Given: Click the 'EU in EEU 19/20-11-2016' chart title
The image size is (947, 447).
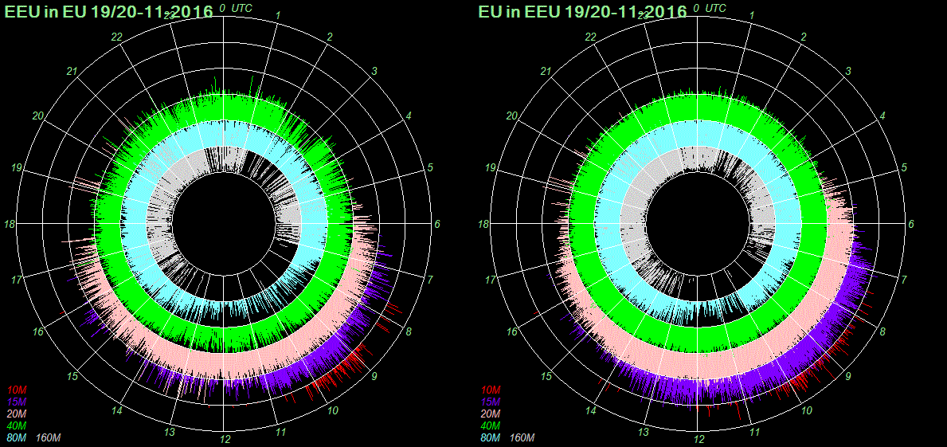Looking at the screenshot, I should pos(582,11).
